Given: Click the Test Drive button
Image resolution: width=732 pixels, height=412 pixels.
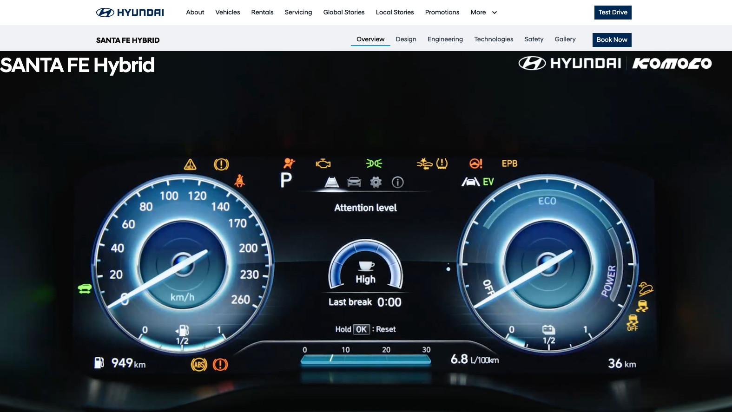Looking at the screenshot, I should (x=613, y=13).
